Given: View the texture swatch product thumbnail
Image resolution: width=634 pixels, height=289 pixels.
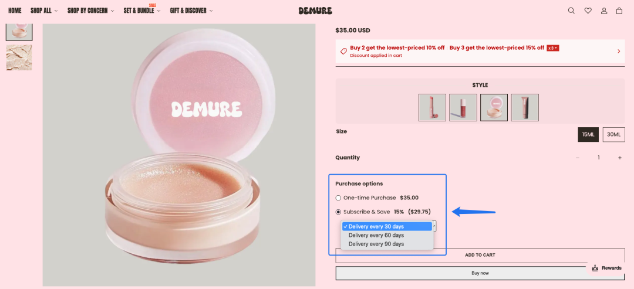Looking at the screenshot, I should (19, 57).
